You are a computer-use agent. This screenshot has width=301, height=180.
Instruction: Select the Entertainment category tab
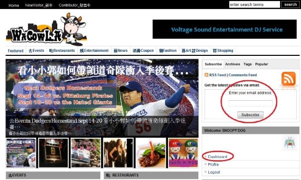click(94, 50)
